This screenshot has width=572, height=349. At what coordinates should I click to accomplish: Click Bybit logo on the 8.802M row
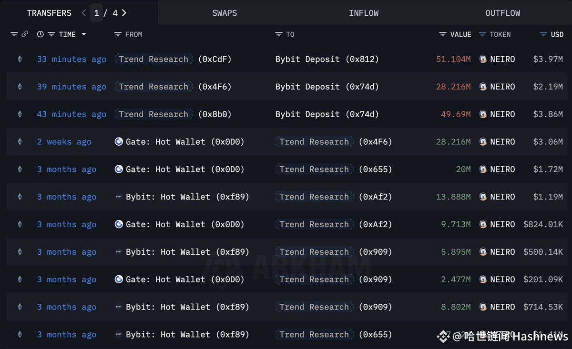click(119, 307)
